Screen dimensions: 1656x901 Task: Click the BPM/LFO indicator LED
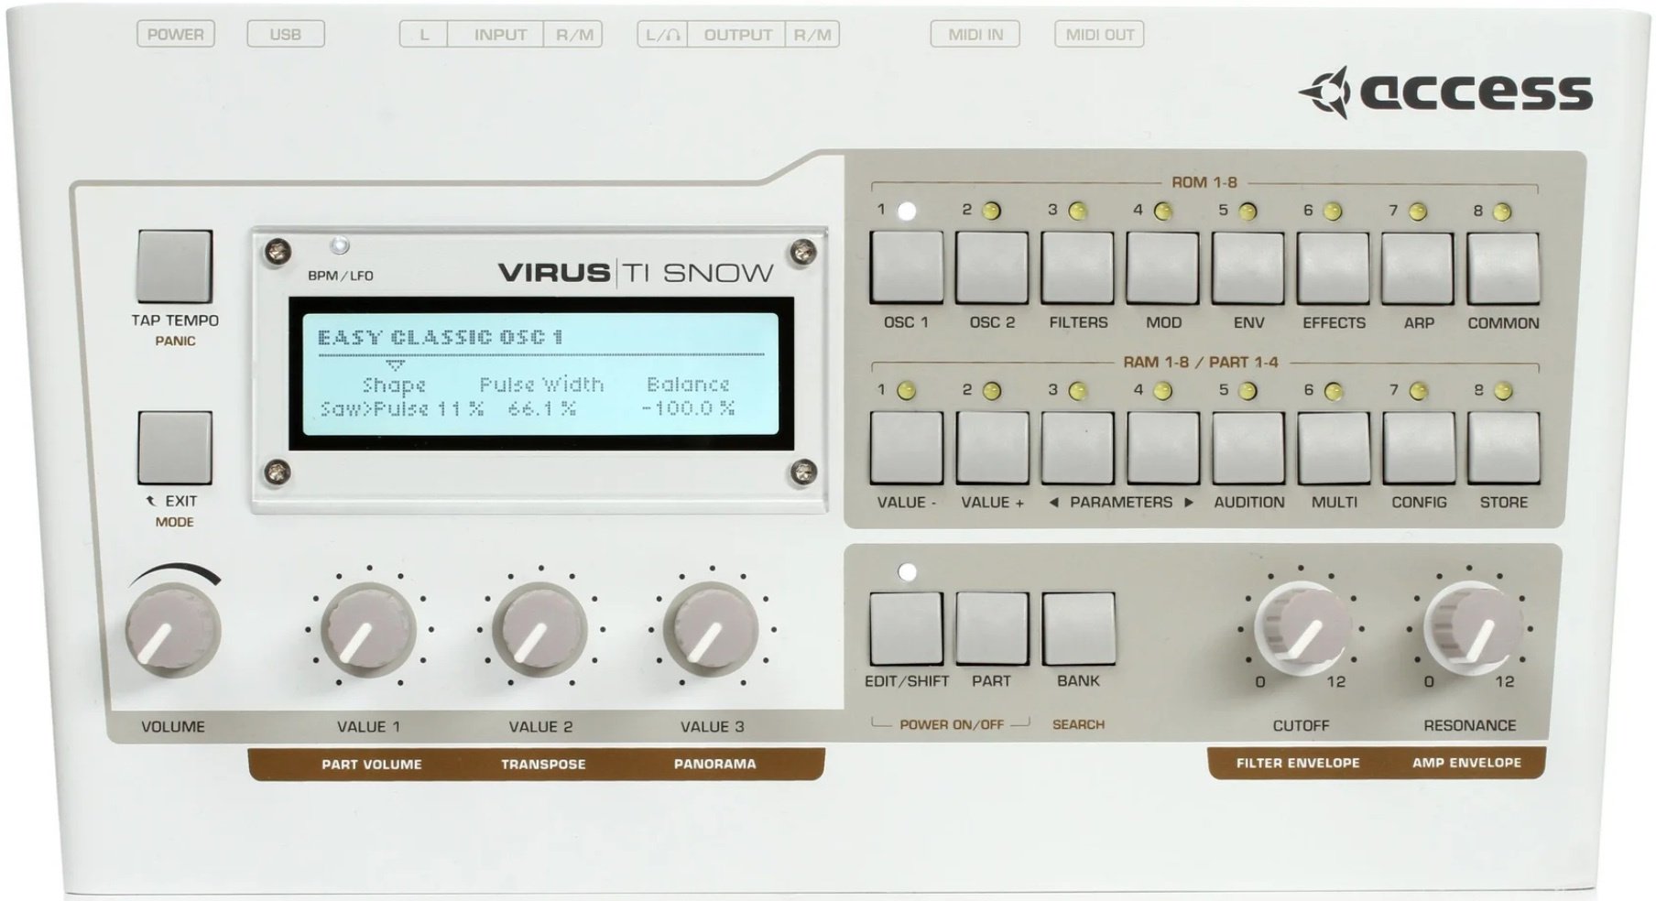click(x=340, y=245)
